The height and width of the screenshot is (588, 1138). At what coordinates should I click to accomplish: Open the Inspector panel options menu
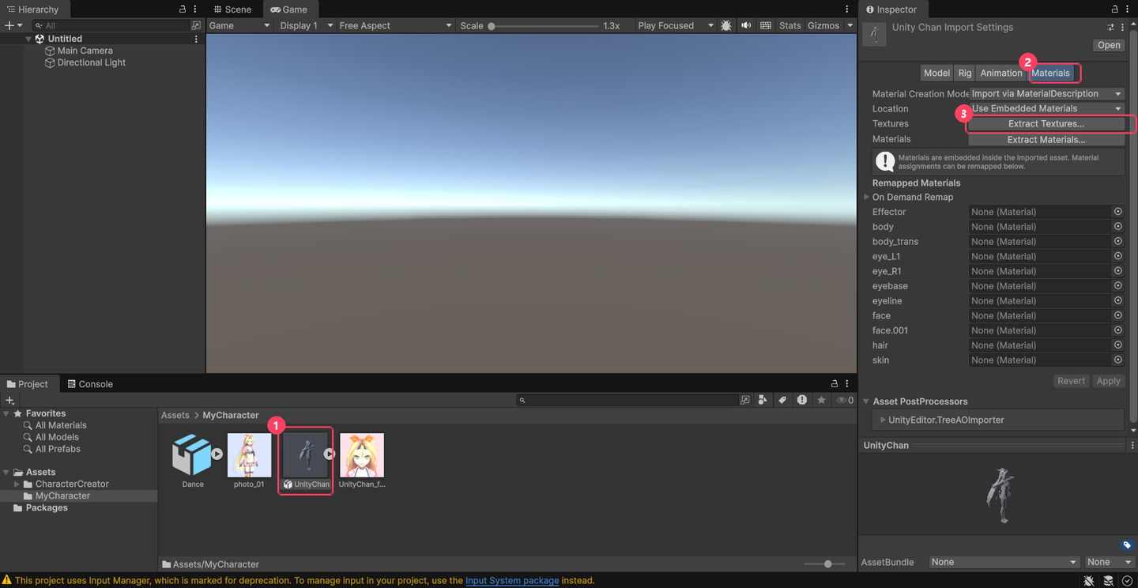click(x=1127, y=9)
